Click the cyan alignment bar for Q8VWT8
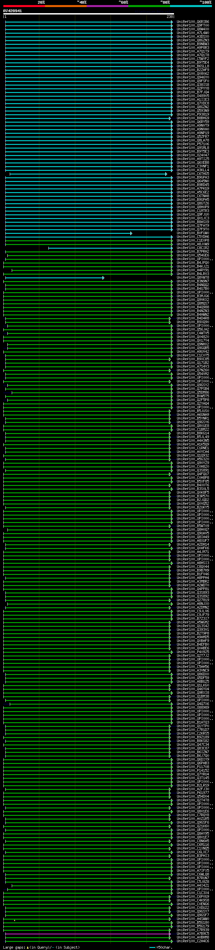215x950 pixels. point(55,278)
